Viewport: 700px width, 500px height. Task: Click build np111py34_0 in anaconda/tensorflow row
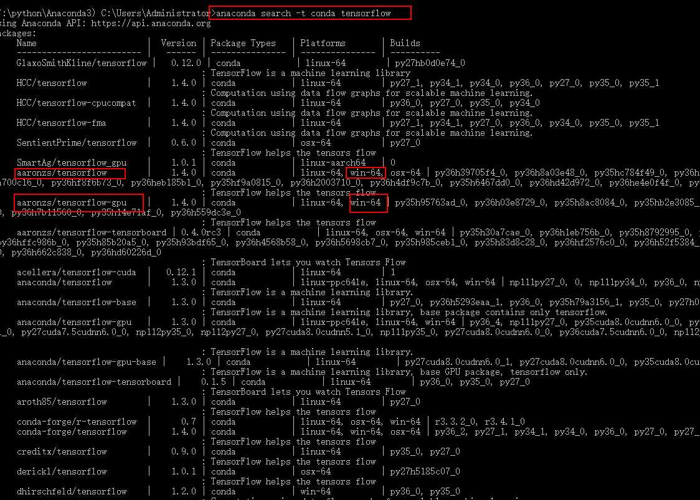point(617,283)
